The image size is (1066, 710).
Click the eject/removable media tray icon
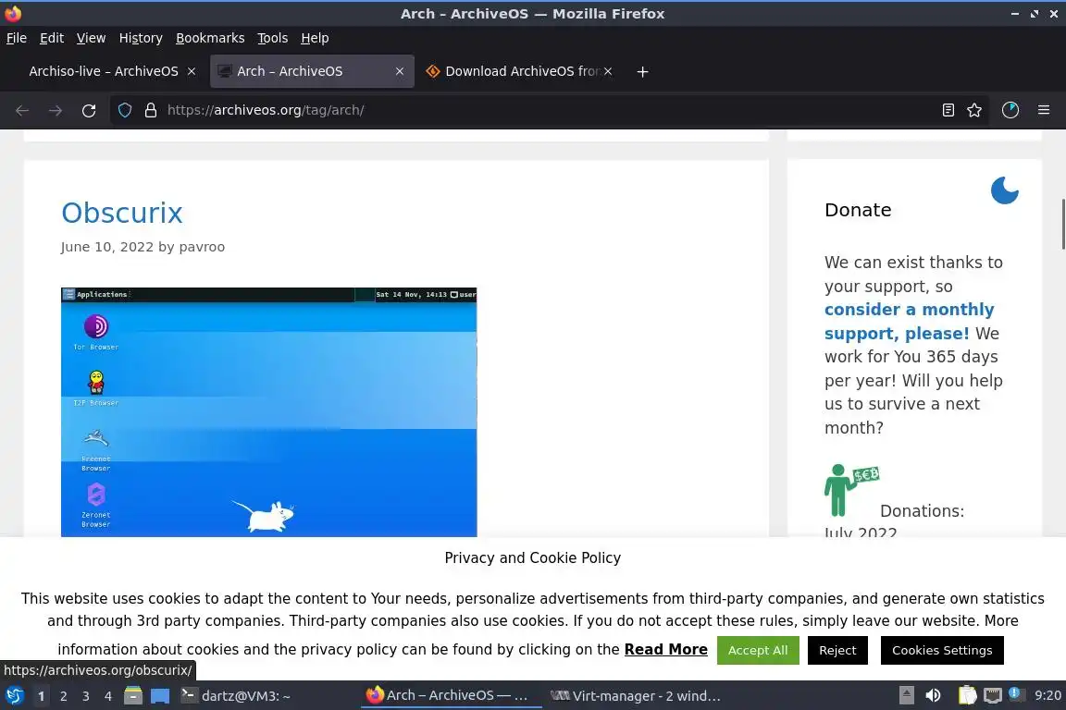click(906, 696)
